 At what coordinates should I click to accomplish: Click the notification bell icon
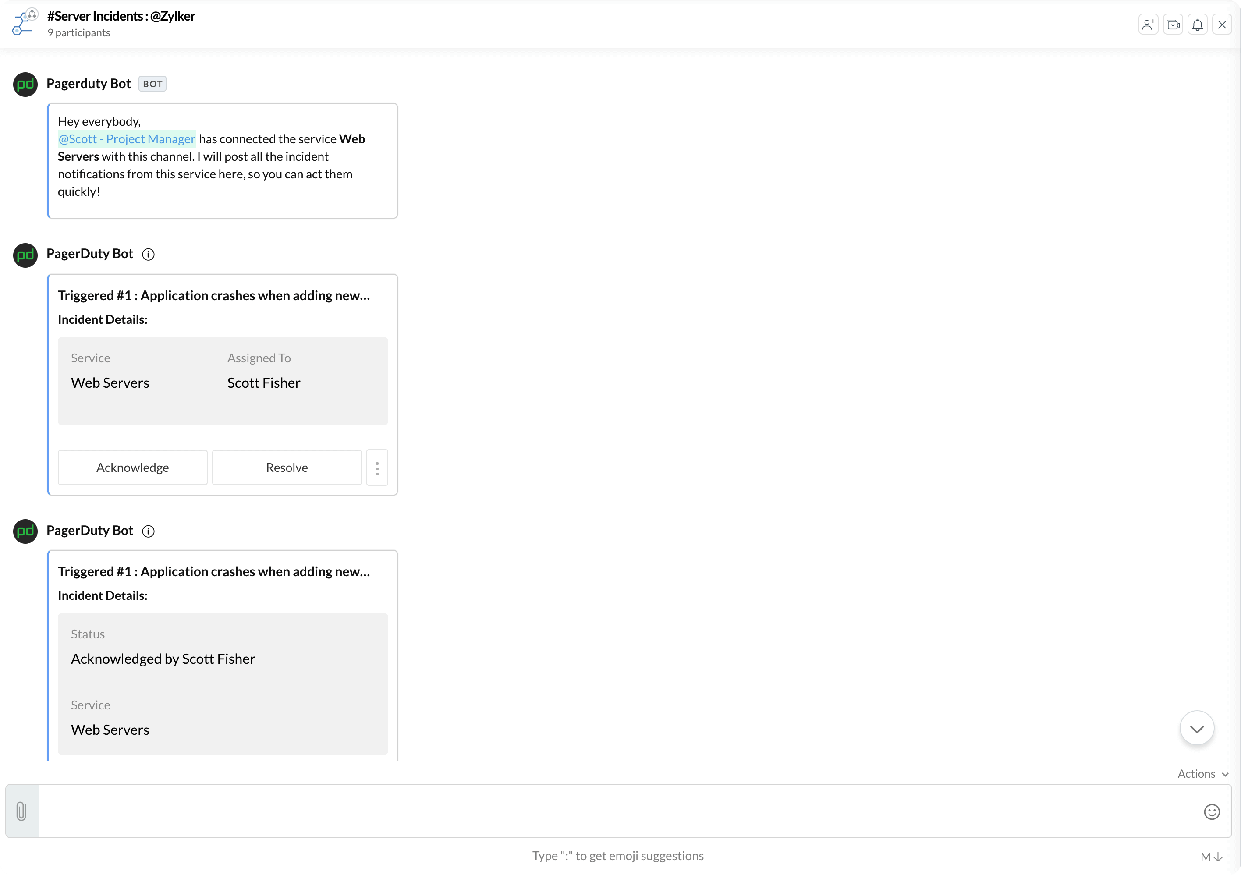pyautogui.click(x=1197, y=25)
